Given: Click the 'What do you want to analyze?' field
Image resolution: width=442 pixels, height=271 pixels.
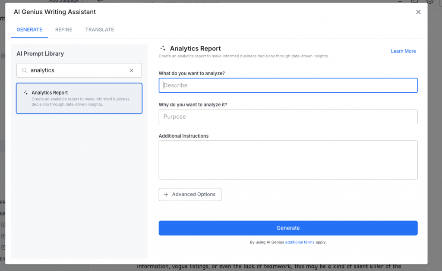Looking at the screenshot, I should pos(288,85).
